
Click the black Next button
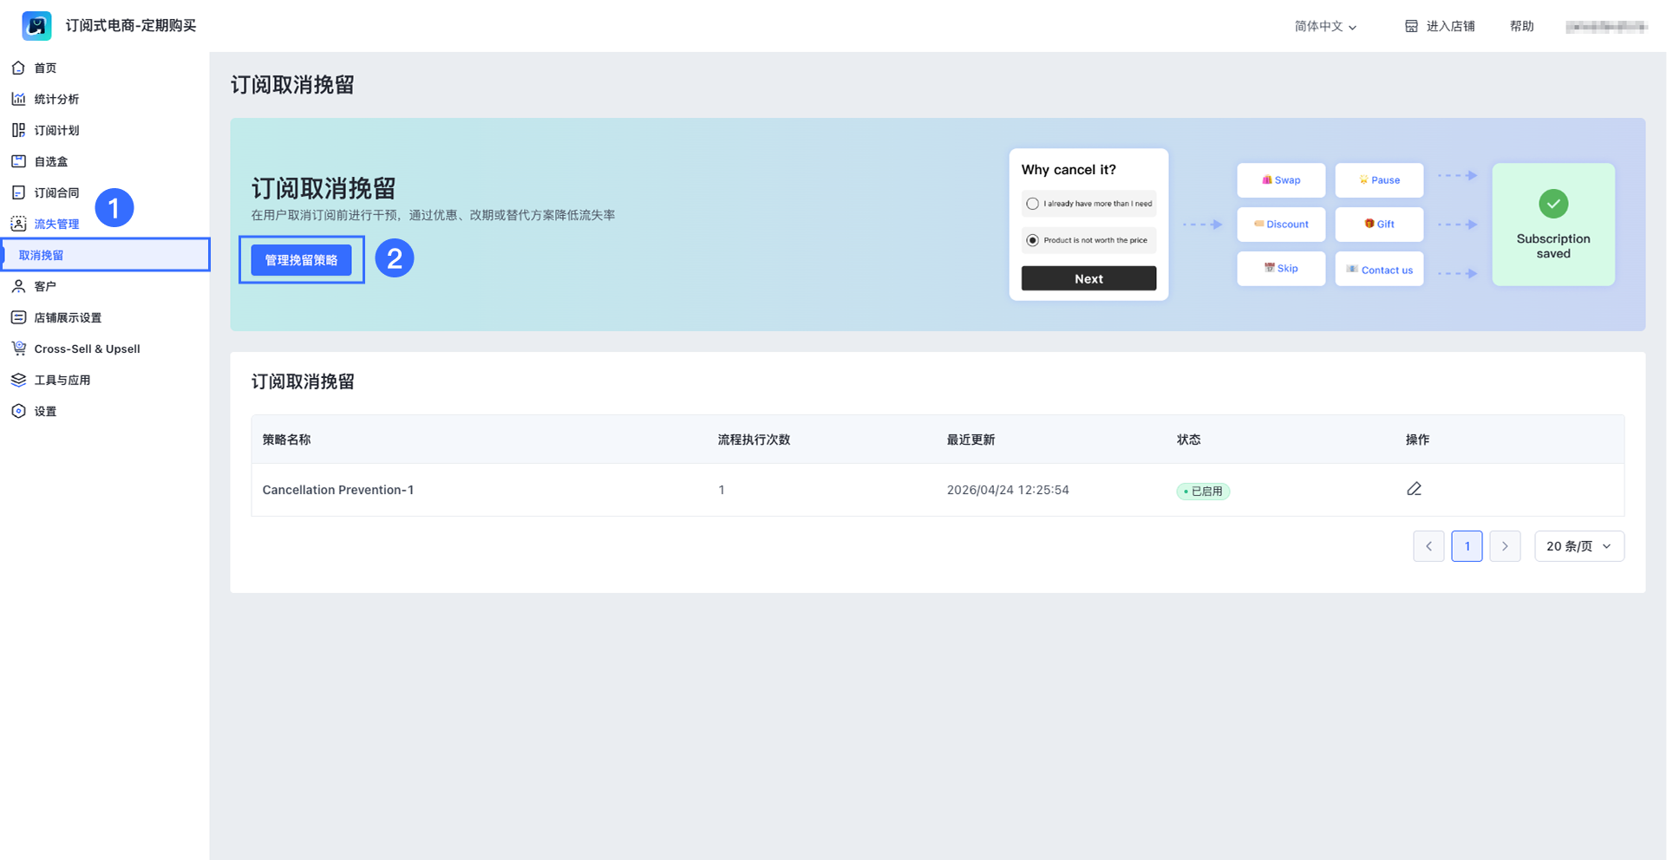pos(1088,278)
